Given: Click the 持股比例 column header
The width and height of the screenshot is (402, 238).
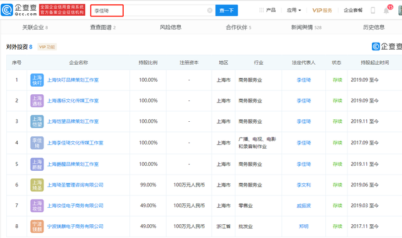Looking at the screenshot, I should coord(148,63).
